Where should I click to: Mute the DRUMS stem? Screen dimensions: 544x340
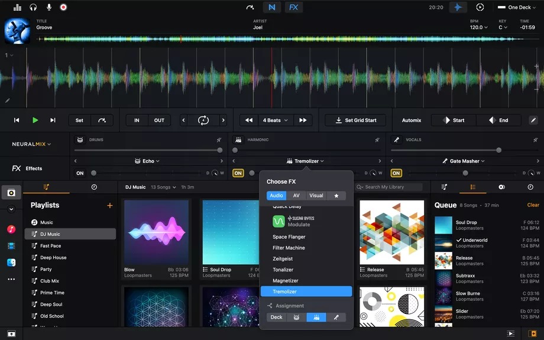coord(219,140)
